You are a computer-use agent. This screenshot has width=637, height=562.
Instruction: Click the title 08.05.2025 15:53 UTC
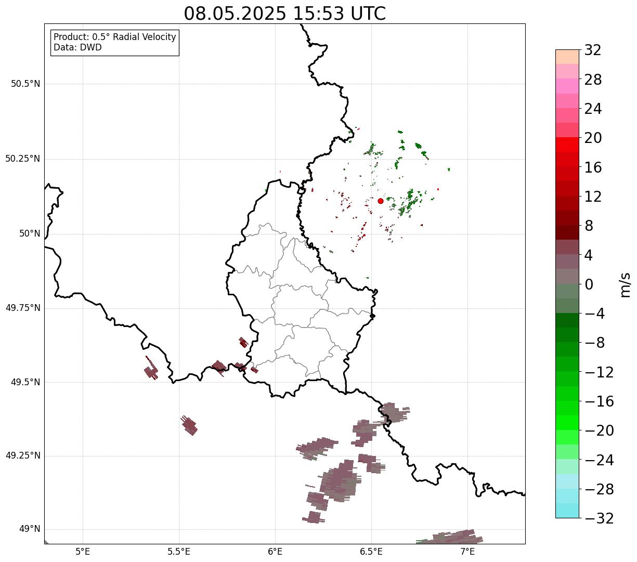click(x=285, y=14)
